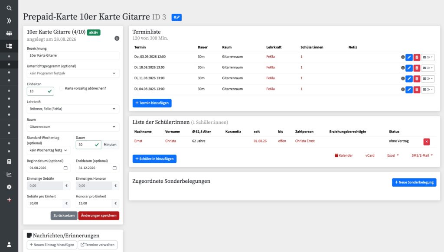Click the 'Termin hinzufügen' button

coord(152,103)
